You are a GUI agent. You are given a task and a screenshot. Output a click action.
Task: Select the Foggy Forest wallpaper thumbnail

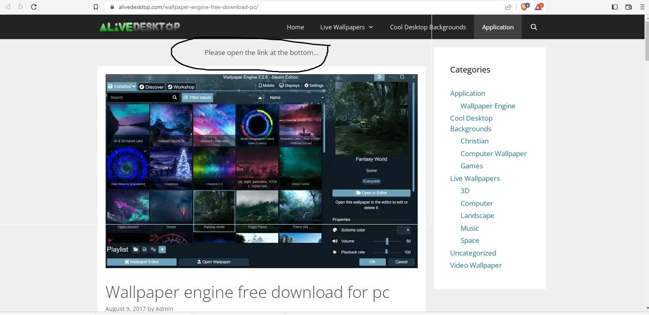[257, 211]
